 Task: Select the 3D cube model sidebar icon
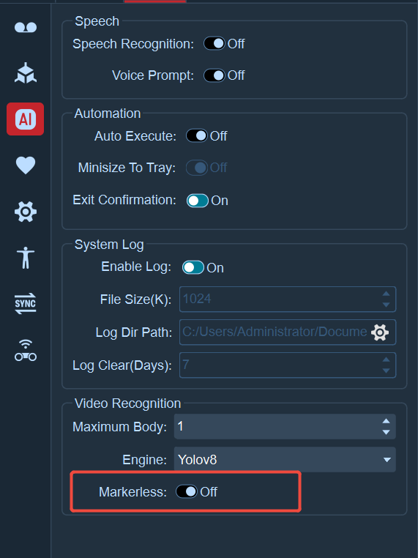(26, 73)
